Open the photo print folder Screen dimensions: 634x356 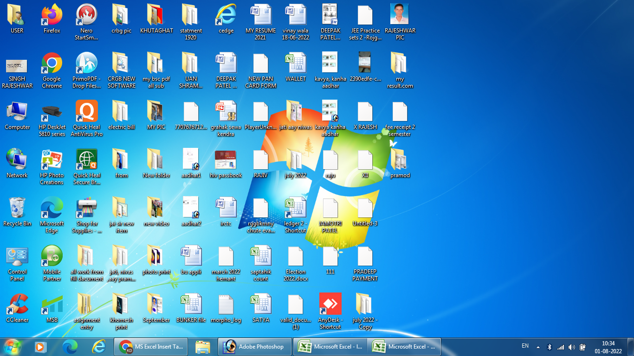pyautogui.click(x=156, y=260)
